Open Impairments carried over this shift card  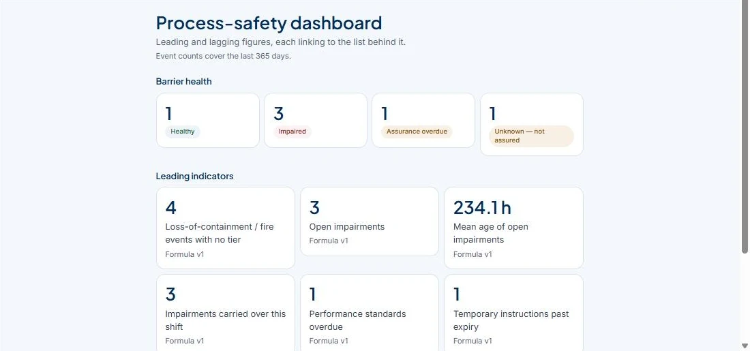pos(225,313)
